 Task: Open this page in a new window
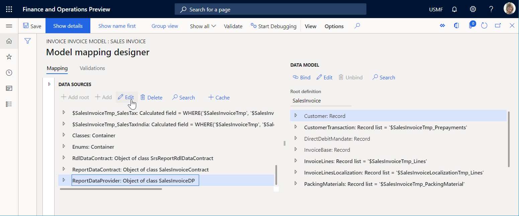498,25
